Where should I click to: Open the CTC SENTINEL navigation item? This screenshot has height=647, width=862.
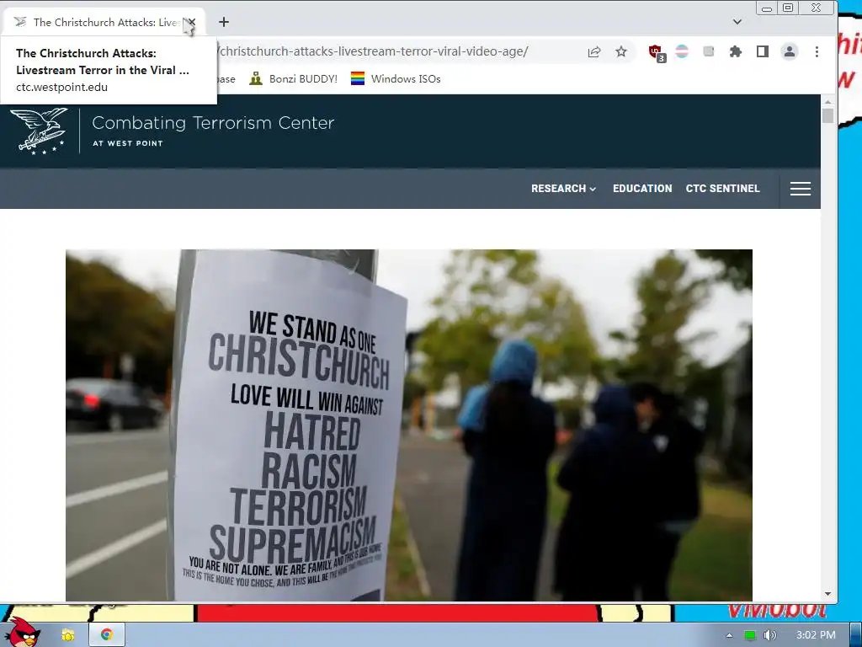(722, 188)
